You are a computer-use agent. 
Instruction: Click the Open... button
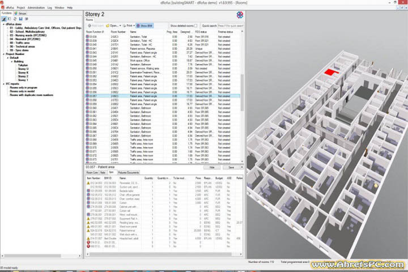click(112, 25)
